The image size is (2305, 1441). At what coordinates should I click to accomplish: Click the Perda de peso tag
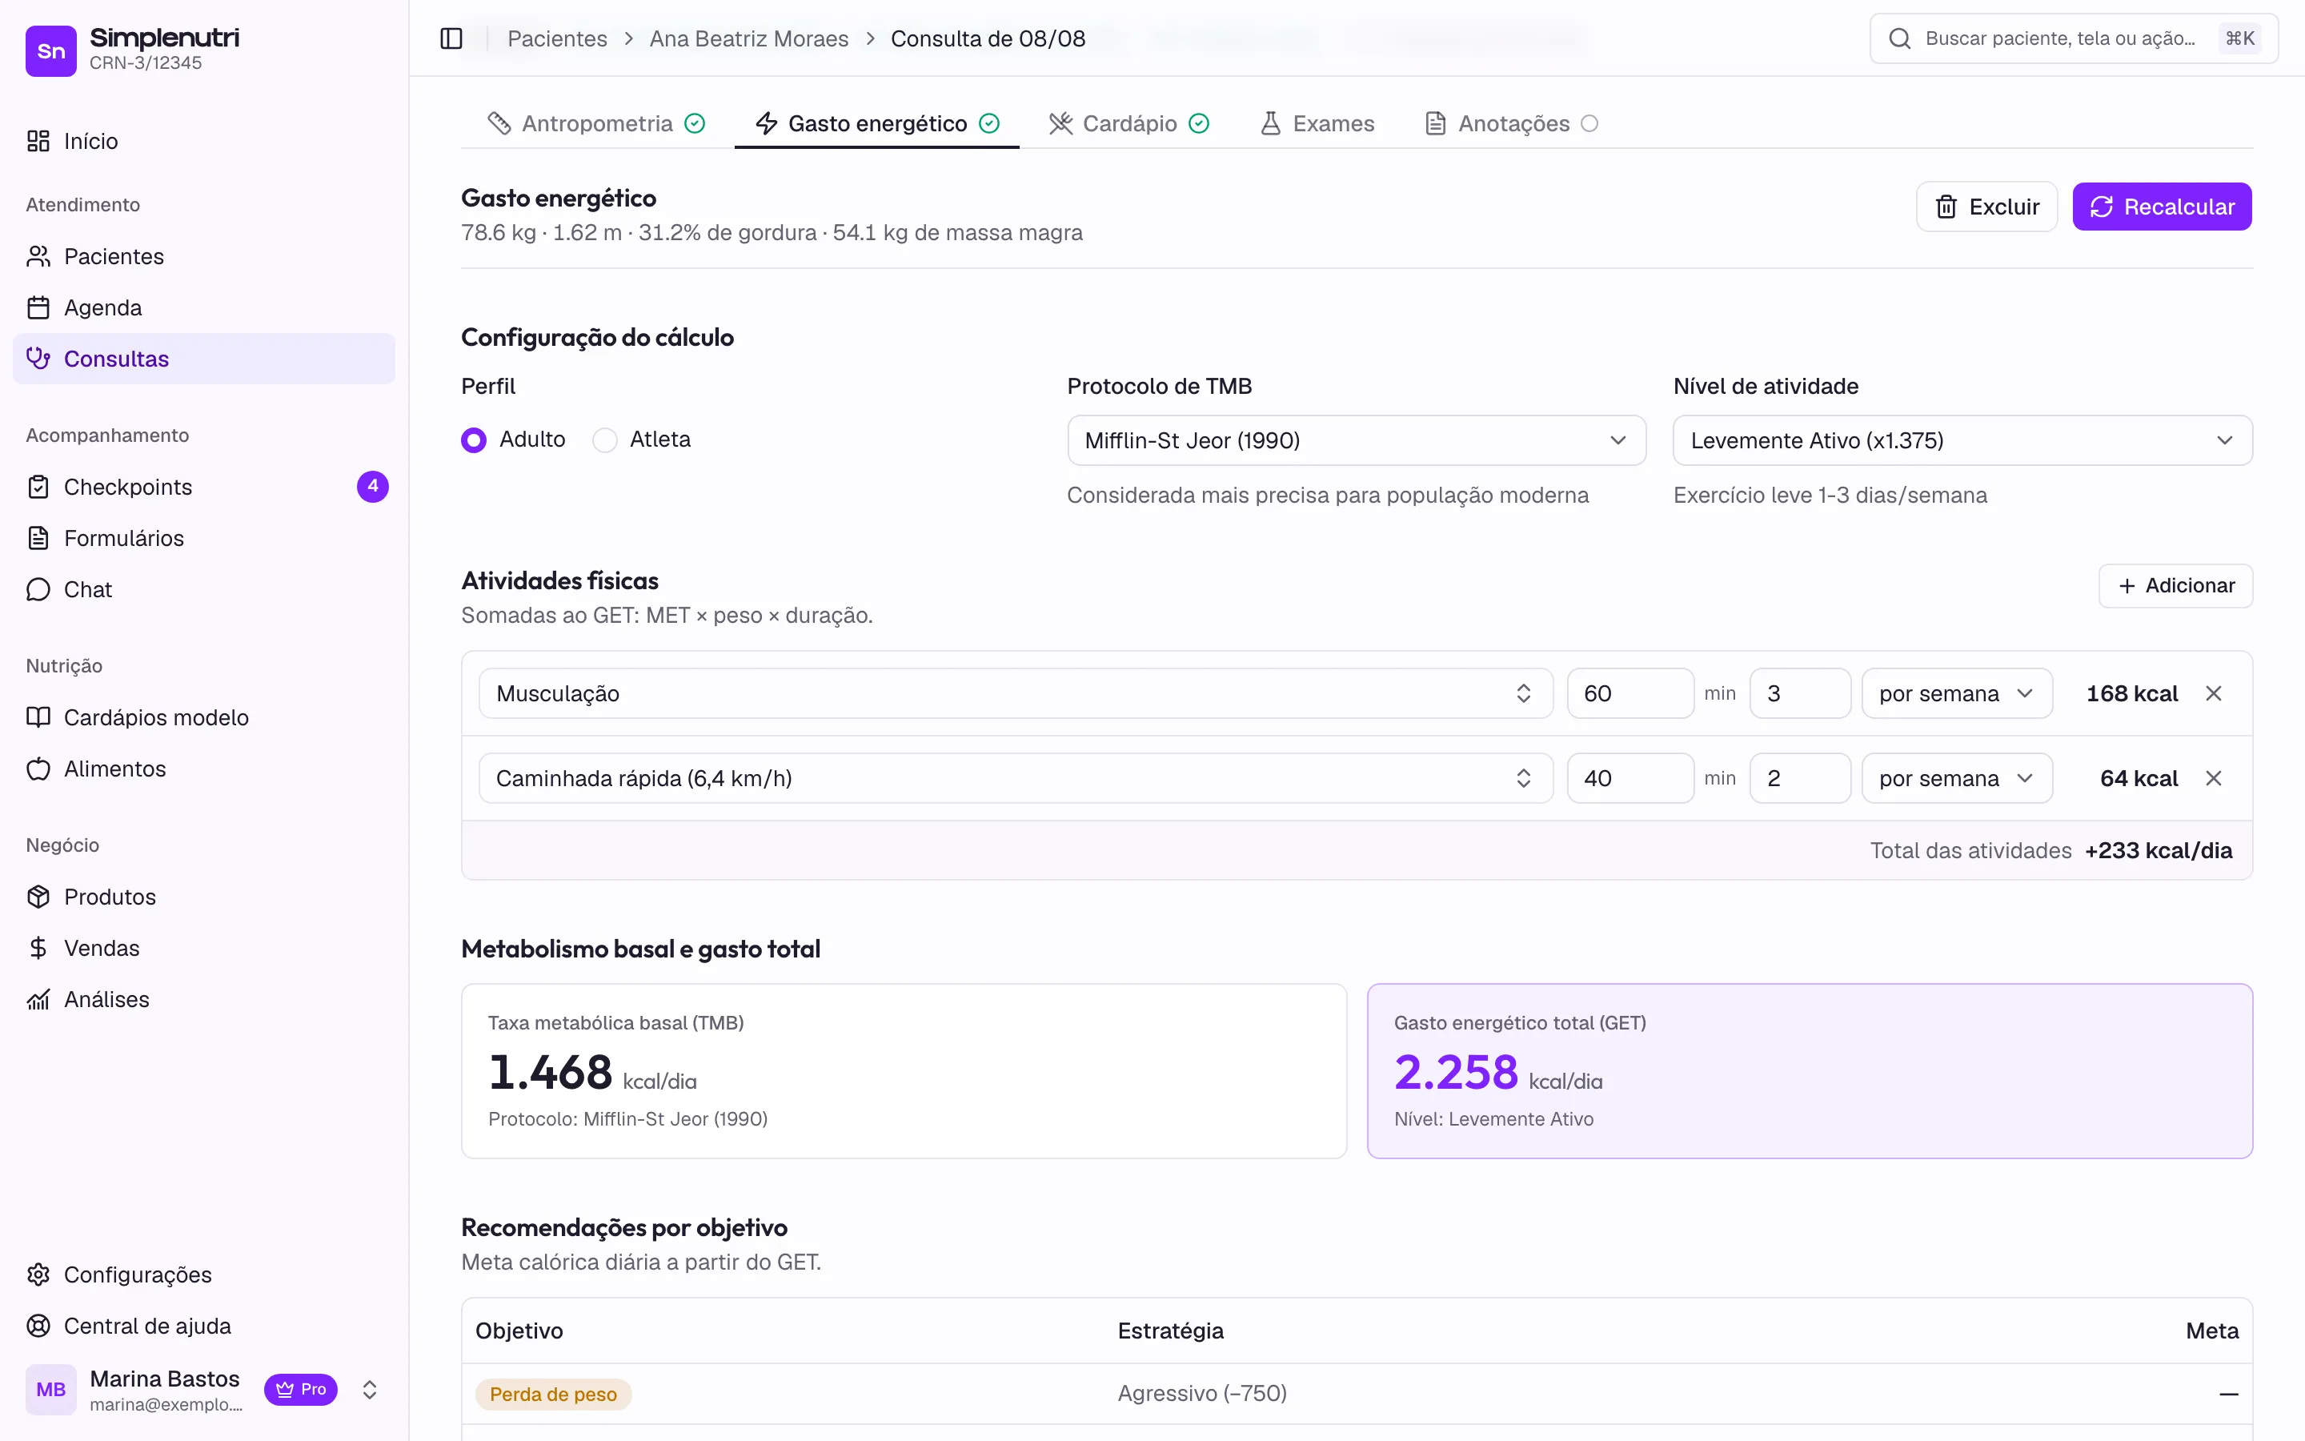click(552, 1395)
